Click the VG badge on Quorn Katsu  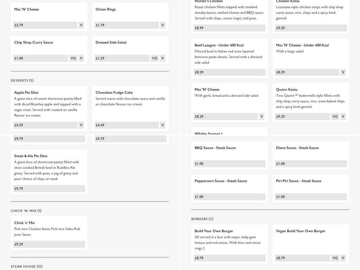pos(335,117)
